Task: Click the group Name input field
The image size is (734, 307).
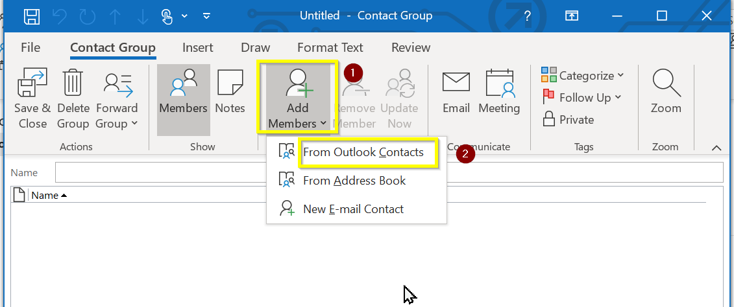Action: [x=389, y=172]
